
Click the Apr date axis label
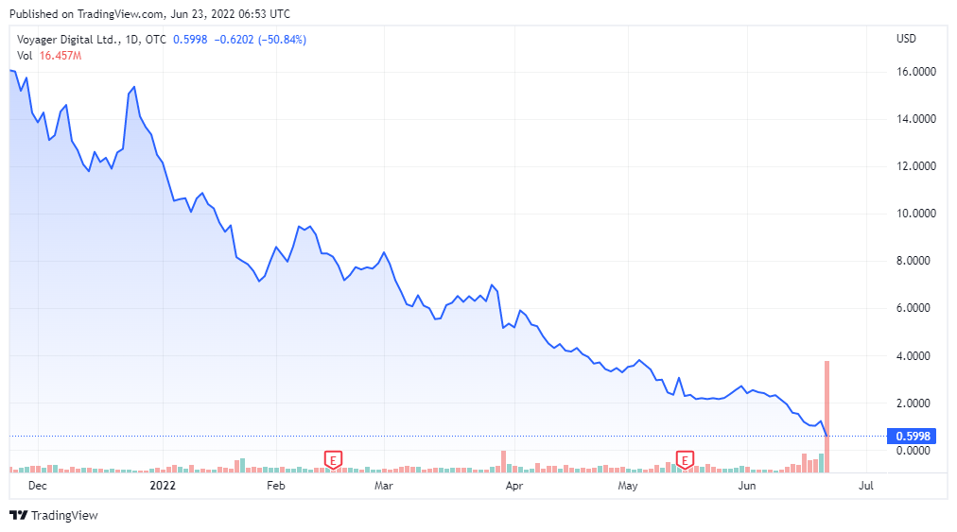(514, 486)
